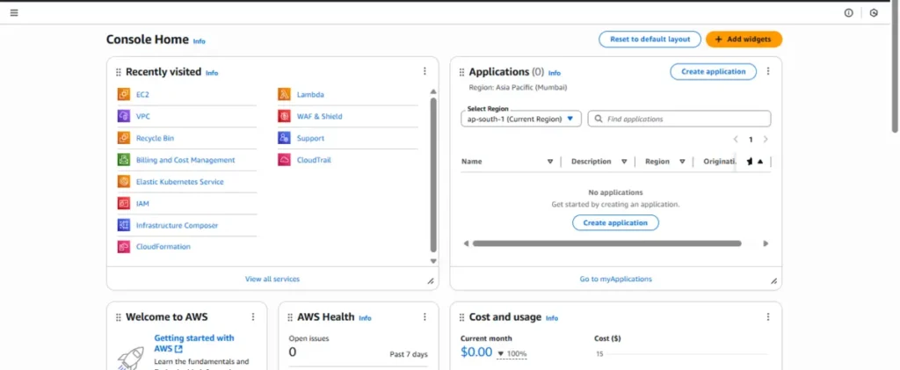Click the VPC service icon
The height and width of the screenshot is (370, 900).
(x=124, y=117)
